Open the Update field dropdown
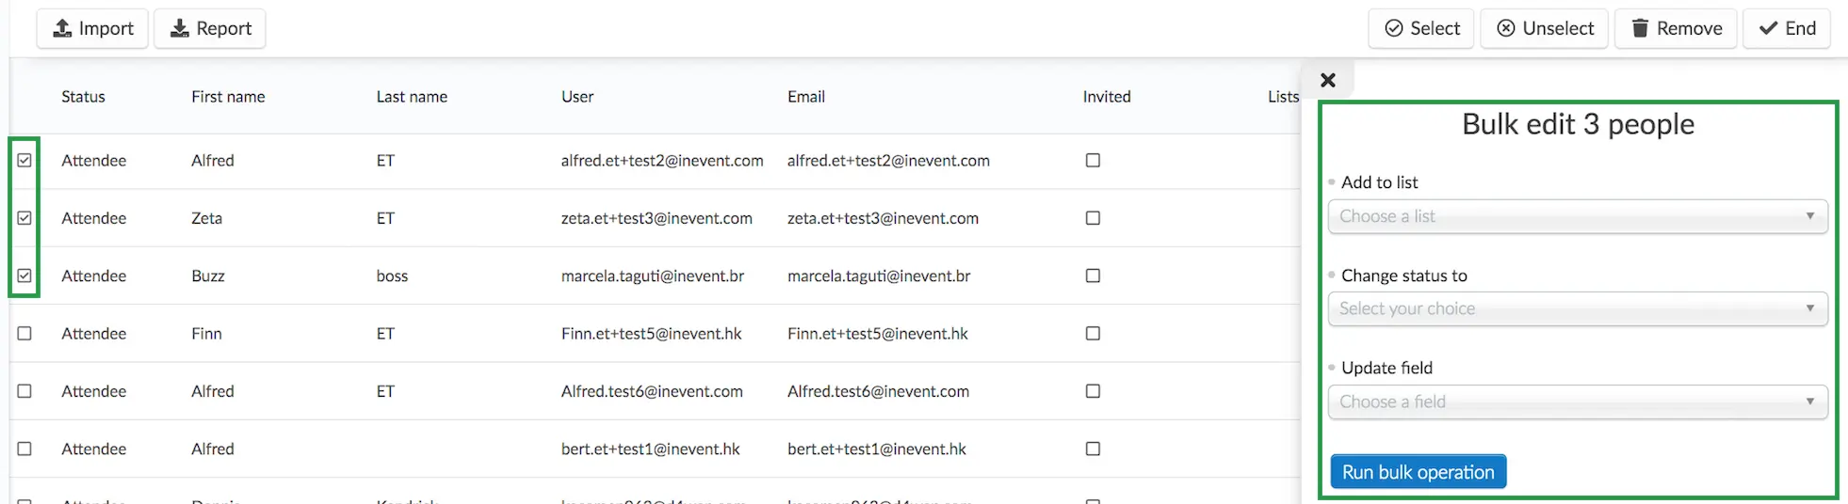The height and width of the screenshot is (504, 1848). click(1578, 402)
